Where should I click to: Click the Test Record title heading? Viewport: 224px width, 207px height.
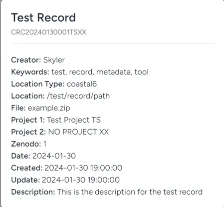point(43,17)
